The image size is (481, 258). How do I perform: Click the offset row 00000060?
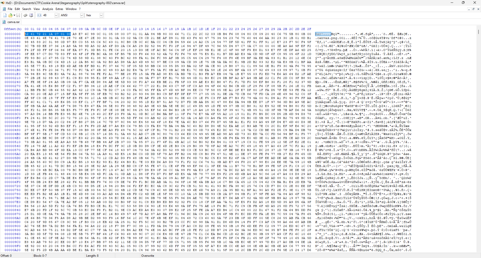(13, 42)
